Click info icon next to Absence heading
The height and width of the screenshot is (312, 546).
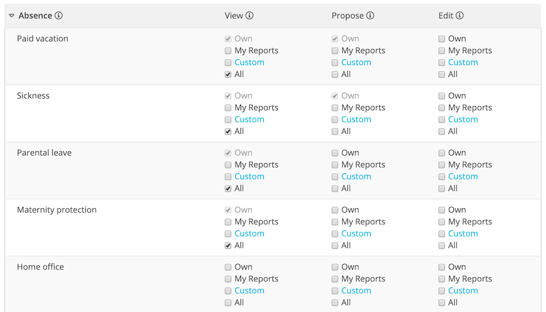59,16
